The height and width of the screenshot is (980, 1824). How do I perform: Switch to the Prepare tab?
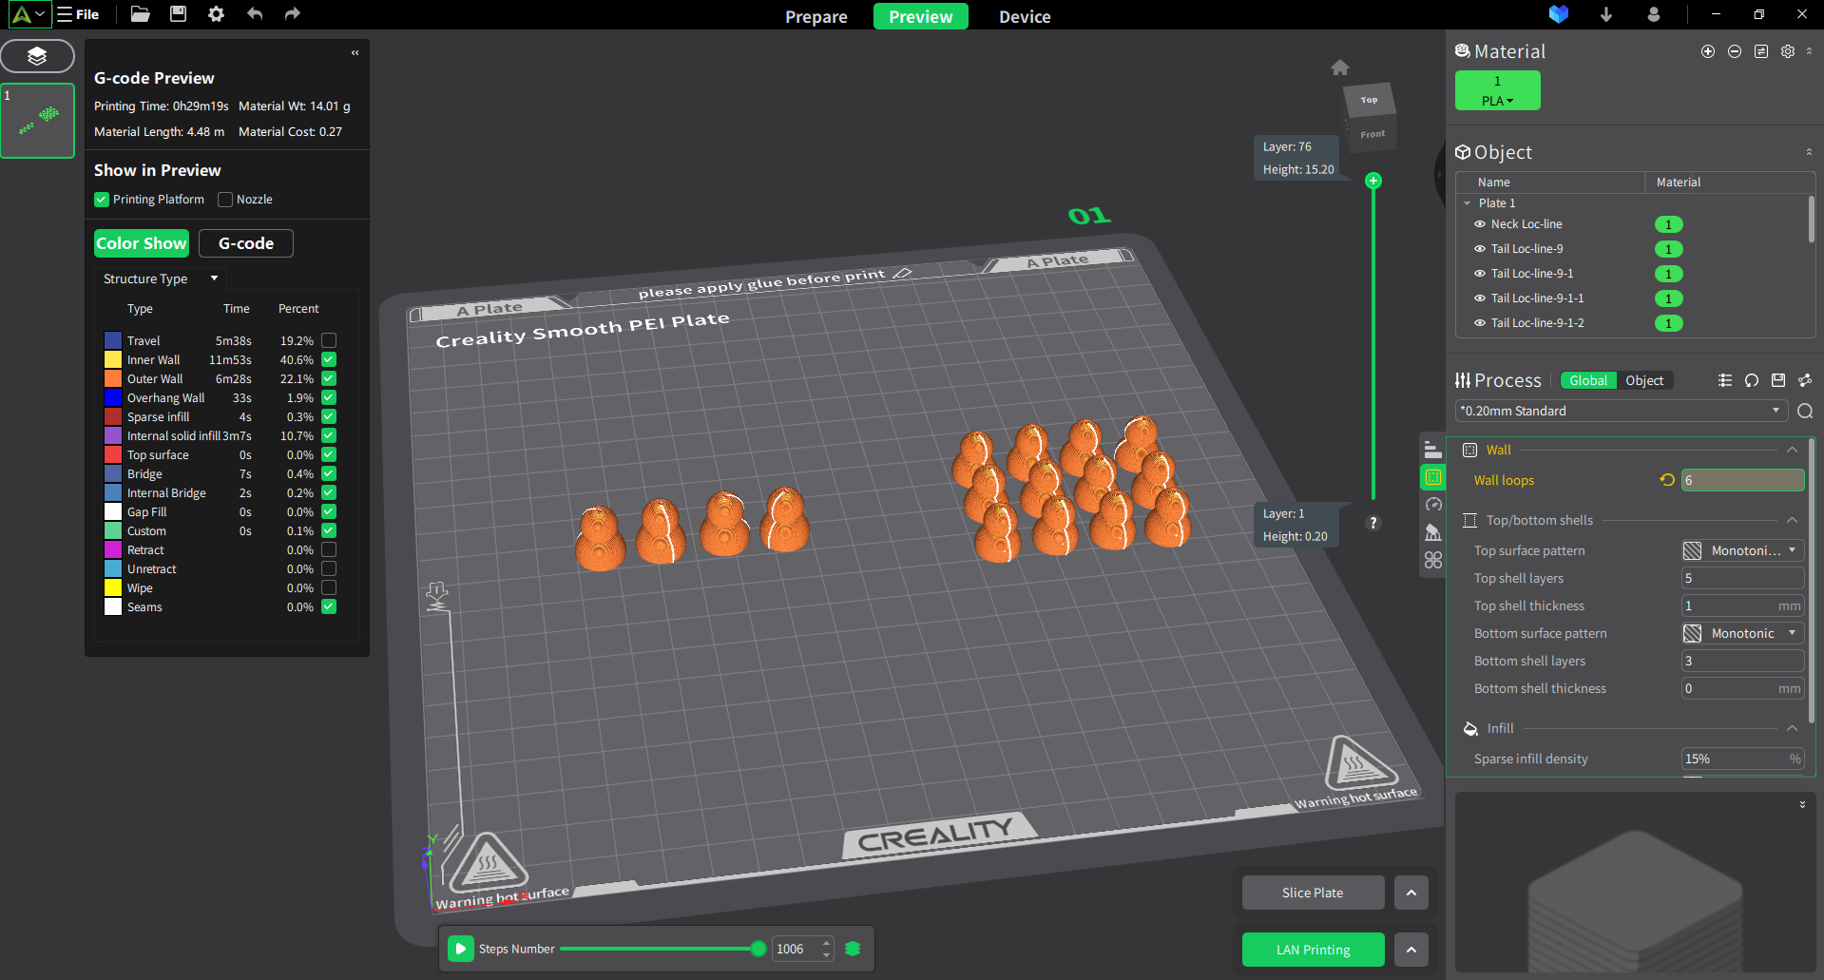pos(816,16)
